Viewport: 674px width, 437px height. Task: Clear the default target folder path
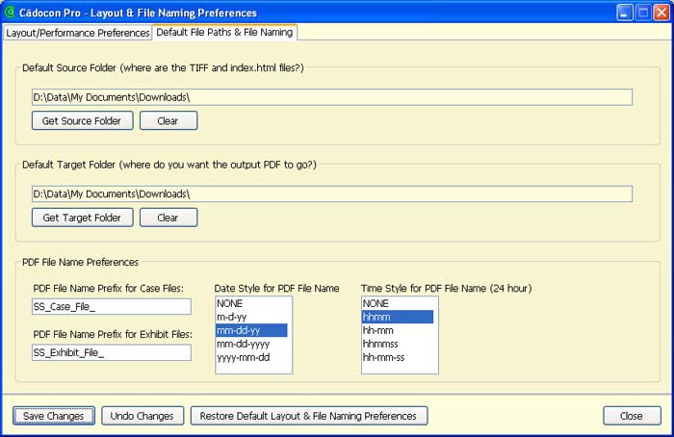coord(168,218)
